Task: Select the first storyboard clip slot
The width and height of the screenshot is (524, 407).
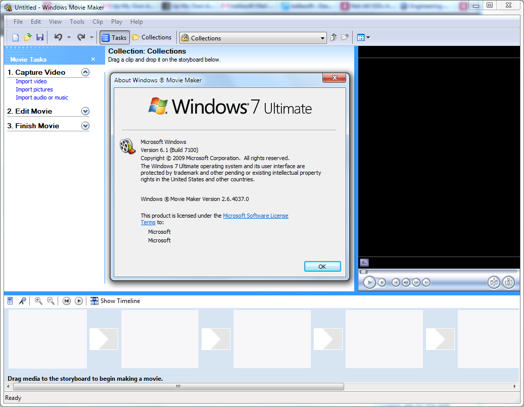Action: [x=48, y=339]
